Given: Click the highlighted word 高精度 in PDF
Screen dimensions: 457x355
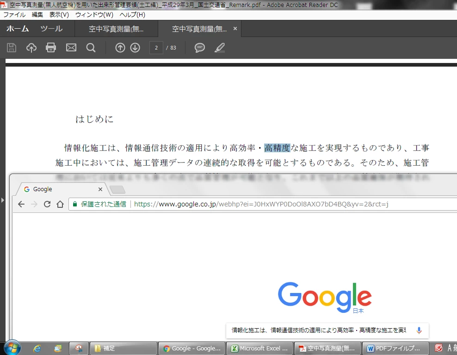Looking at the screenshot, I should [277, 148].
